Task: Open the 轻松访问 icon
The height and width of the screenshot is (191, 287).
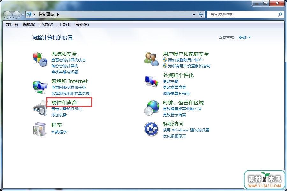Action: point(151,129)
